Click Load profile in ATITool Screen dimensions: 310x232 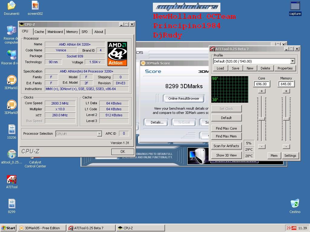click(220, 68)
